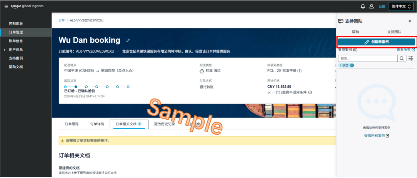
Task: Open the hamburger navigation menu
Action: [6, 7]
